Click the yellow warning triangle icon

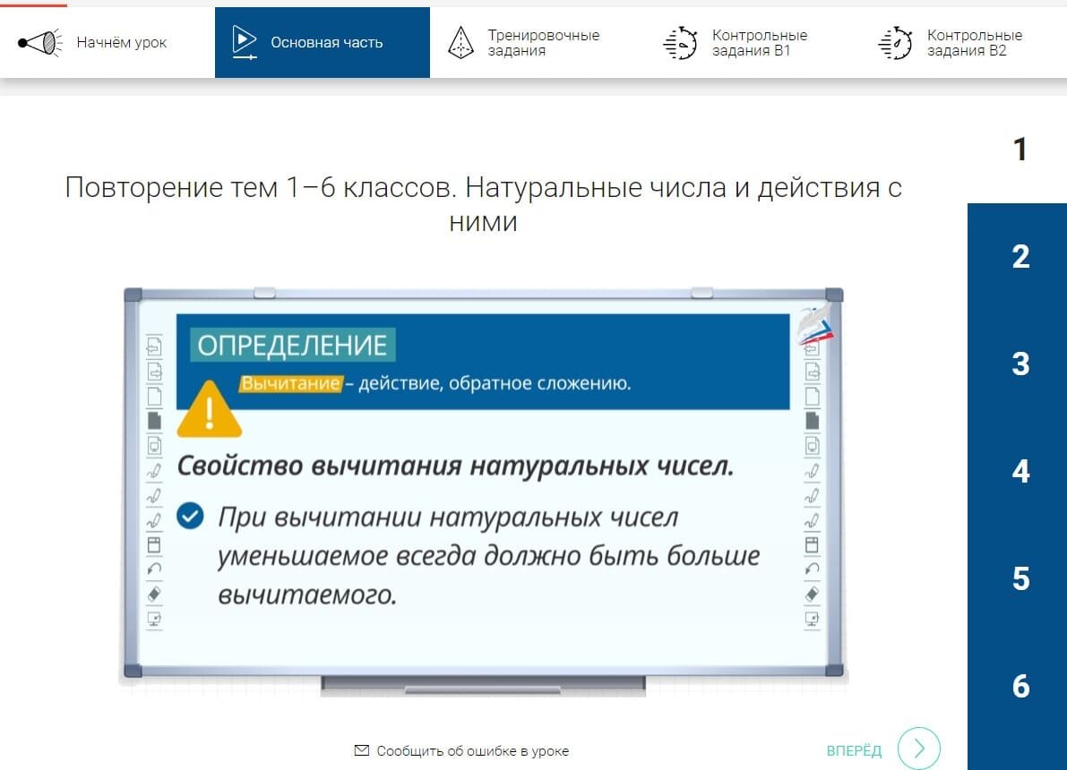[x=209, y=409]
